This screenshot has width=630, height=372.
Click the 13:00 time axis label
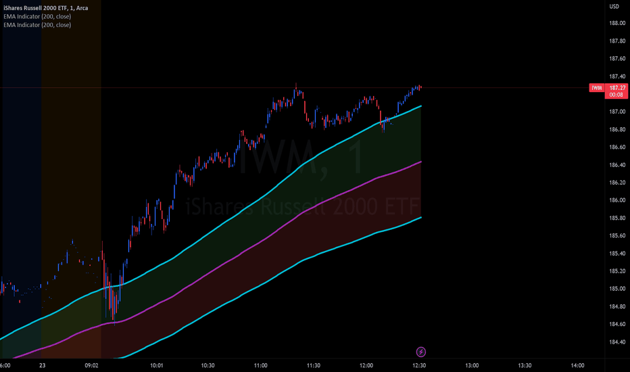[x=472, y=365]
